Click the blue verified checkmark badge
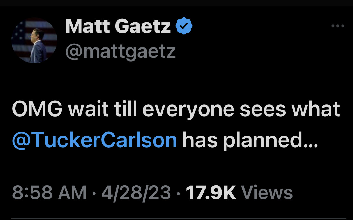The height and width of the screenshot is (220, 353). tap(184, 26)
